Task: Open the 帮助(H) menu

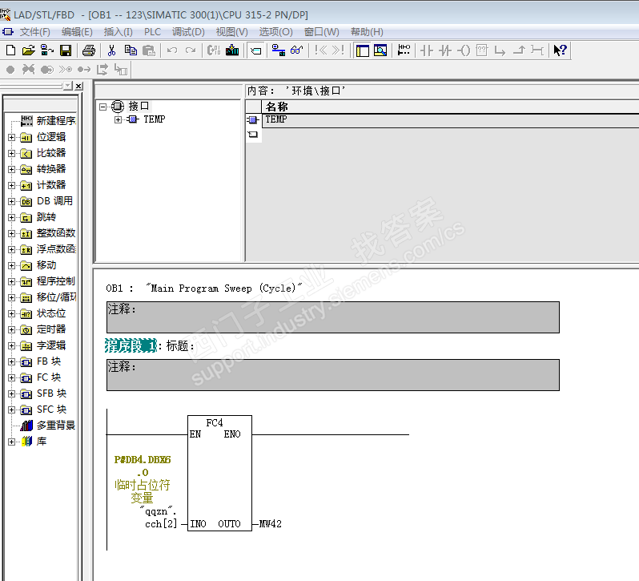Action: [x=367, y=32]
